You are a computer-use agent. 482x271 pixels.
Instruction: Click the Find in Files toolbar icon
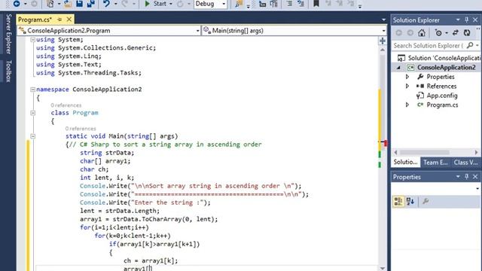coord(239,4)
